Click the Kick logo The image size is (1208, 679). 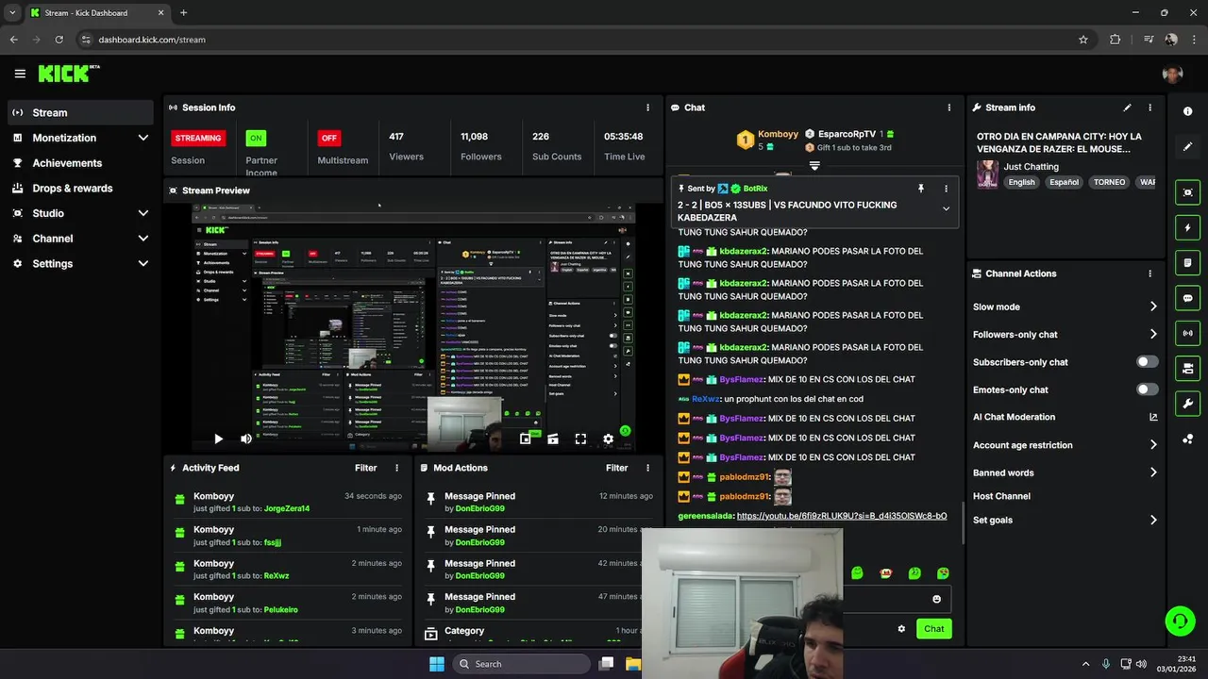coord(69,74)
